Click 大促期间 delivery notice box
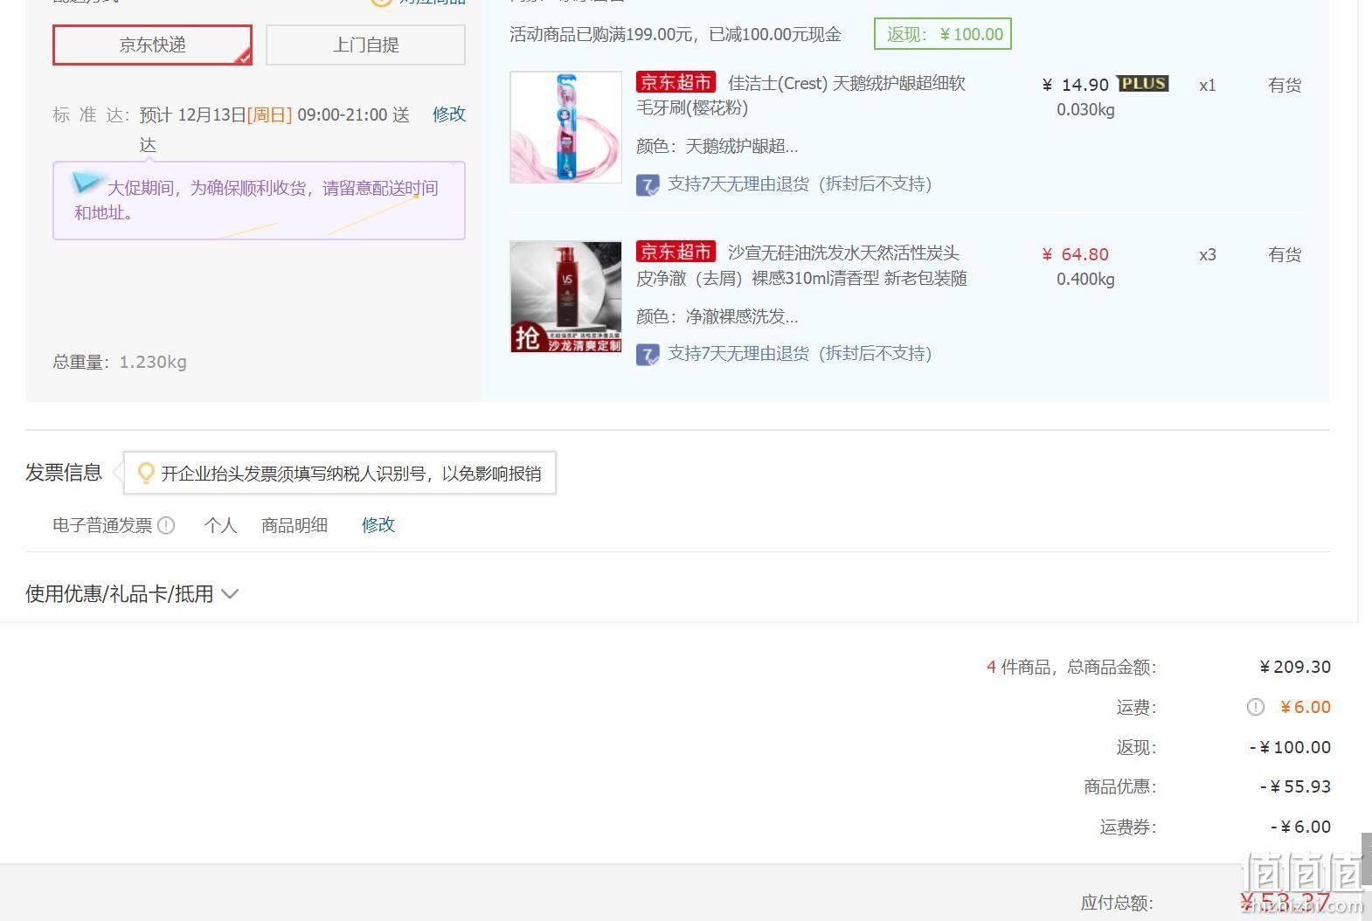This screenshot has height=921, width=1372. [259, 200]
